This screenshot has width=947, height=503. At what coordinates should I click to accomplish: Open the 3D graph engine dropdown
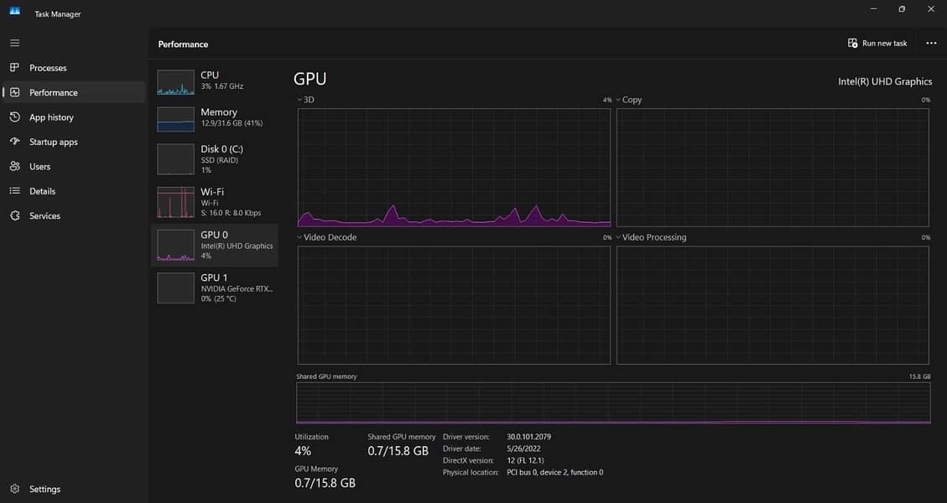coord(300,100)
